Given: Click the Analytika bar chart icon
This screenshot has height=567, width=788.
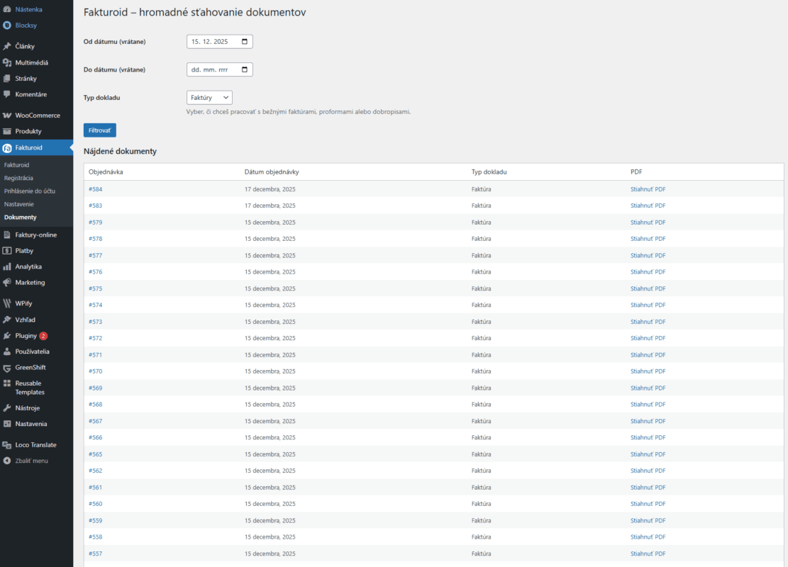Looking at the screenshot, I should [7, 266].
